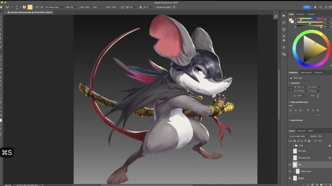332x186 pixels.
Task: Click the yellow current brush load swatch
Action: pos(30,7)
